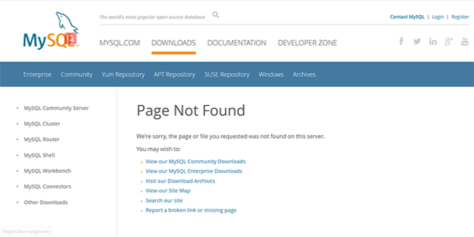474x237 pixels.
Task: Click View our Site Map link
Action: click(168, 191)
